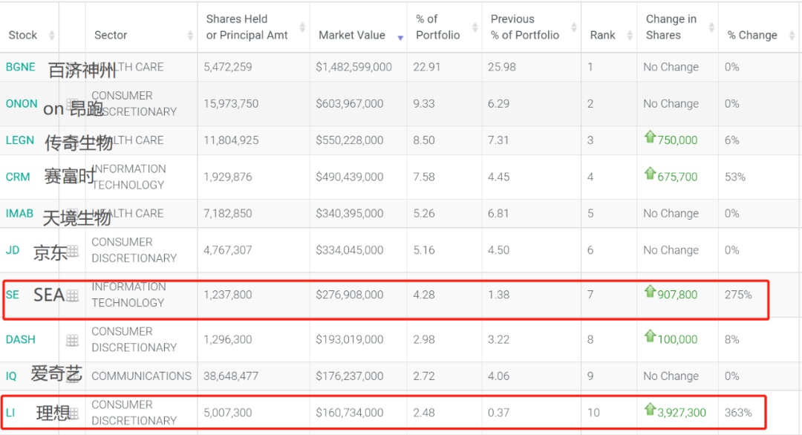This screenshot has height=435, width=802.
Task: Click the grid icon next to JD
Action: (x=72, y=251)
